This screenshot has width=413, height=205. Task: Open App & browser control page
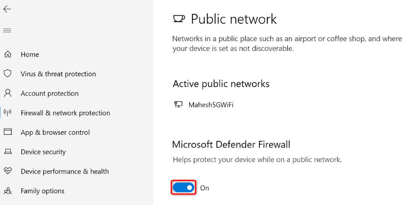coord(55,132)
